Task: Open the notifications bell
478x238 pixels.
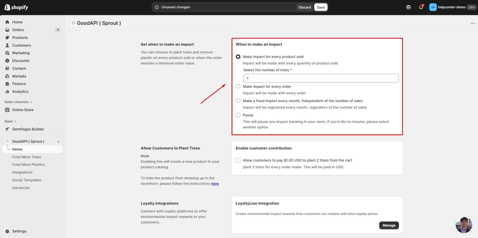Action: [x=421, y=7]
